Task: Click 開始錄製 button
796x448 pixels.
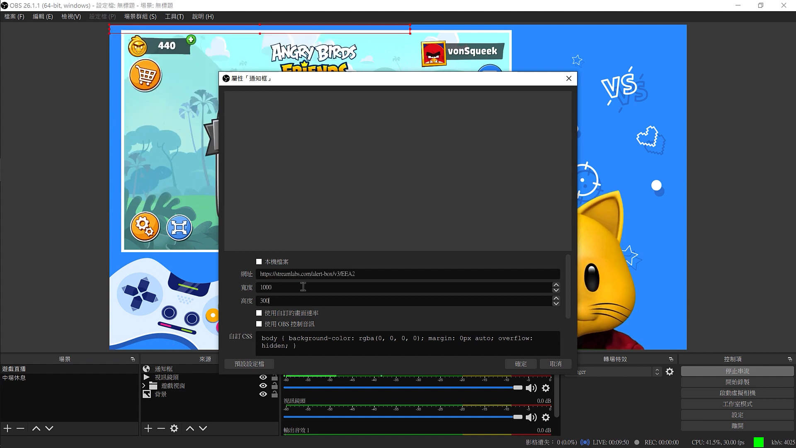Action: click(x=737, y=382)
